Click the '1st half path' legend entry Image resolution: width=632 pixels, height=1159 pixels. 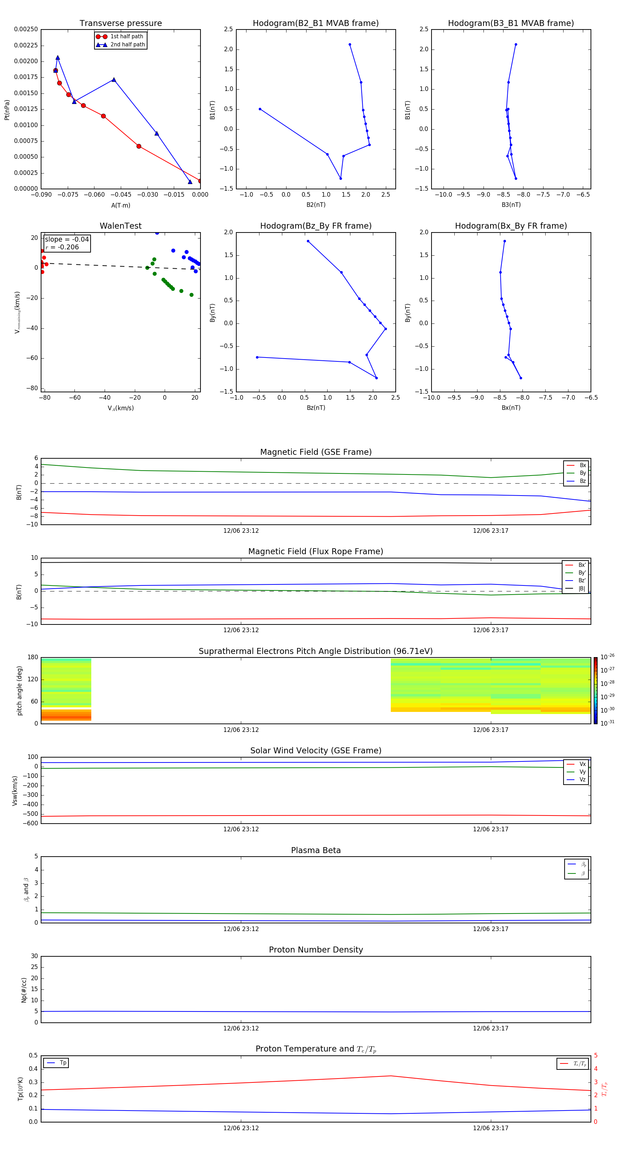[120, 37]
